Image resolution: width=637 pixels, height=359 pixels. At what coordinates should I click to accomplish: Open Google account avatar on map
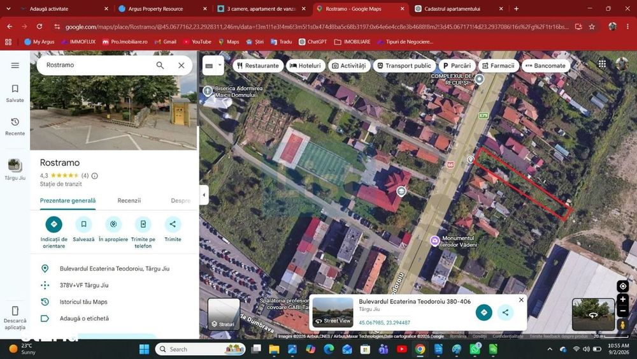[x=622, y=64]
